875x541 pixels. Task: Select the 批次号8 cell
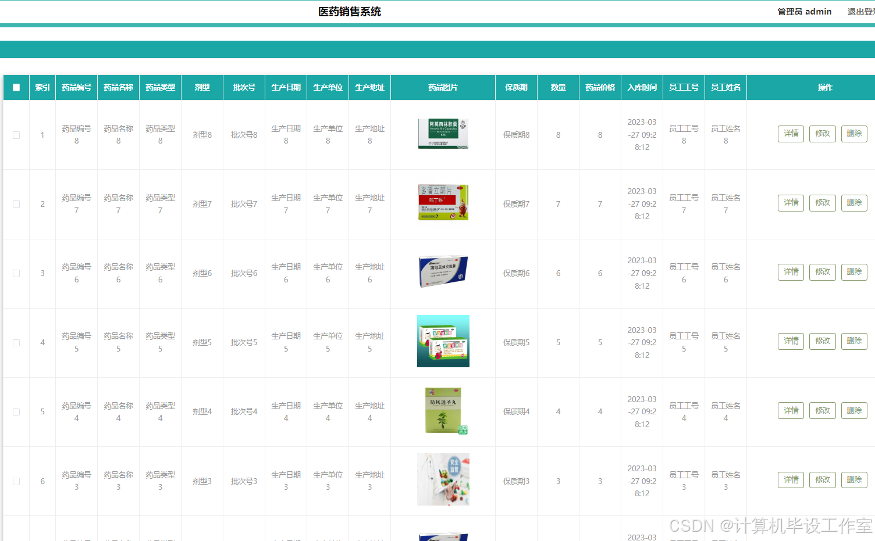[x=244, y=135]
